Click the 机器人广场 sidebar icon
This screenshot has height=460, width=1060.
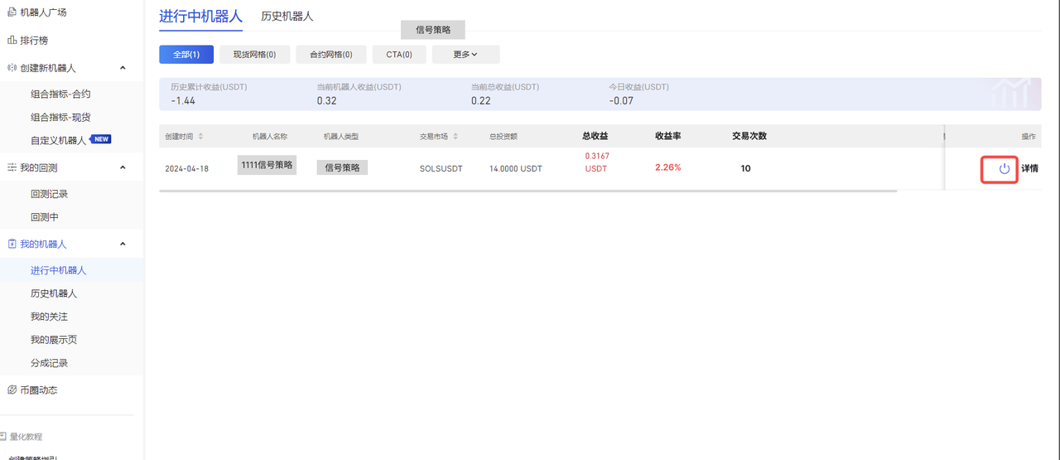[x=12, y=12]
